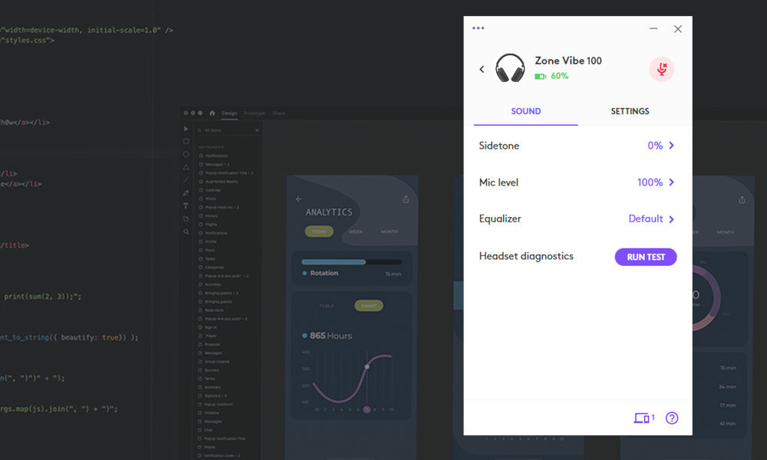Image resolution: width=767 pixels, height=460 pixels.
Task: Click share icon on Analytics artboard
Action: coord(406,199)
